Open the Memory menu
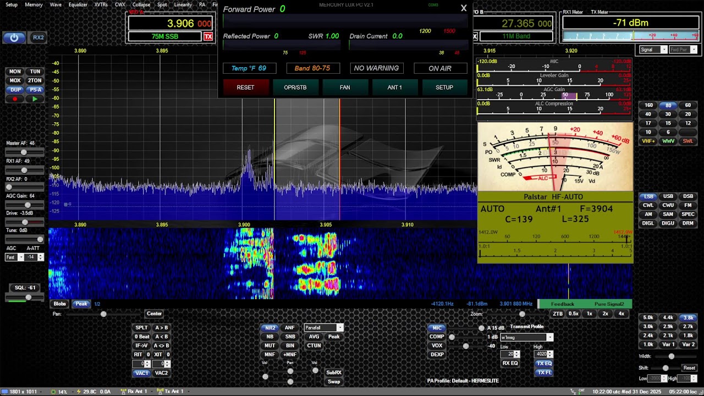 [34, 4]
